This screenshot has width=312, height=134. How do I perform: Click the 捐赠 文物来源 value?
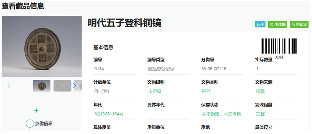pyautogui.click(x=260, y=91)
